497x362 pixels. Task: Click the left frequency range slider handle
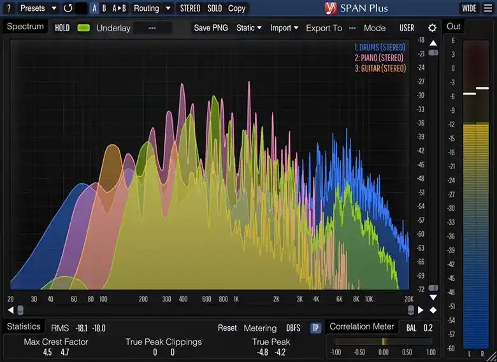coord(20,310)
